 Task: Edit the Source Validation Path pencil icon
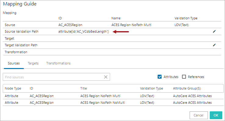click(x=214, y=31)
